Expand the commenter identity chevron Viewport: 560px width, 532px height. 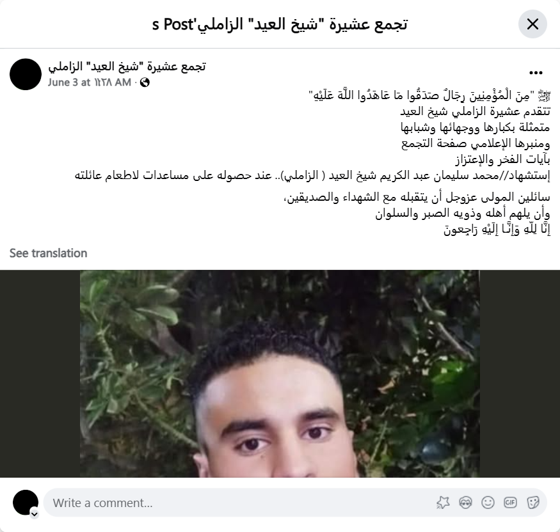point(35,514)
